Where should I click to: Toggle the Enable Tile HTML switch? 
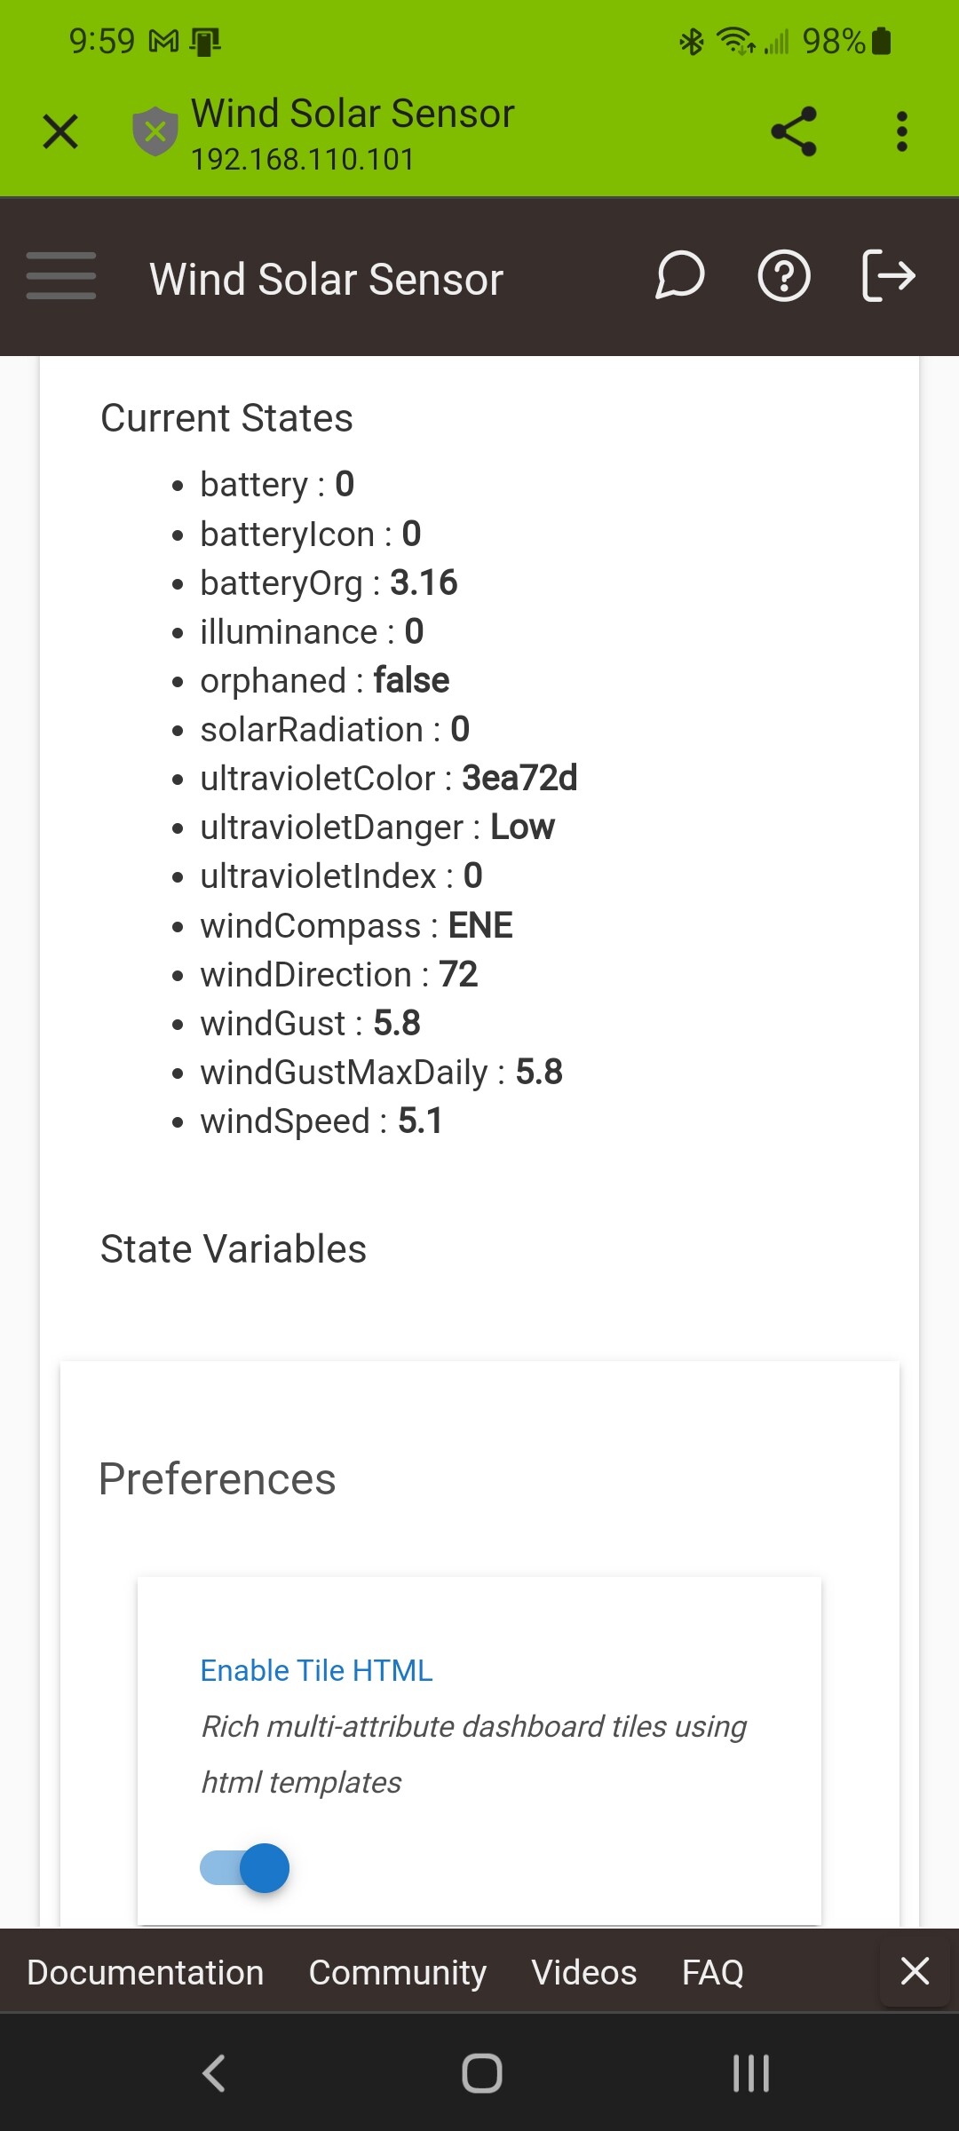tap(245, 1867)
